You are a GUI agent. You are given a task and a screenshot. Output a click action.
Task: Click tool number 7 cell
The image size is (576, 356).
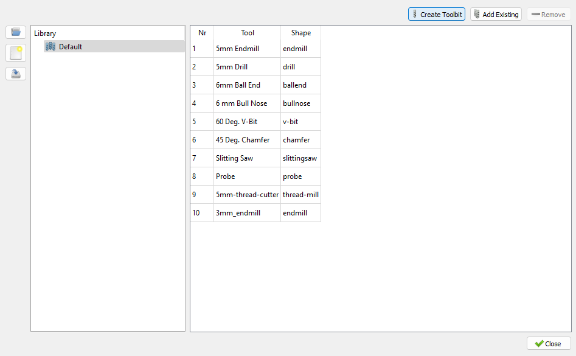[202, 158]
